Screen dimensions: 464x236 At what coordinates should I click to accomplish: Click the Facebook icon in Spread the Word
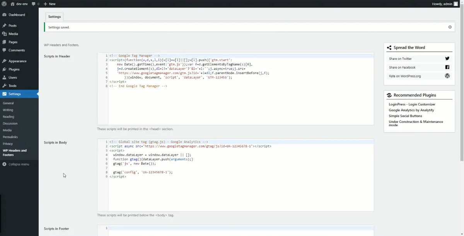(447, 67)
